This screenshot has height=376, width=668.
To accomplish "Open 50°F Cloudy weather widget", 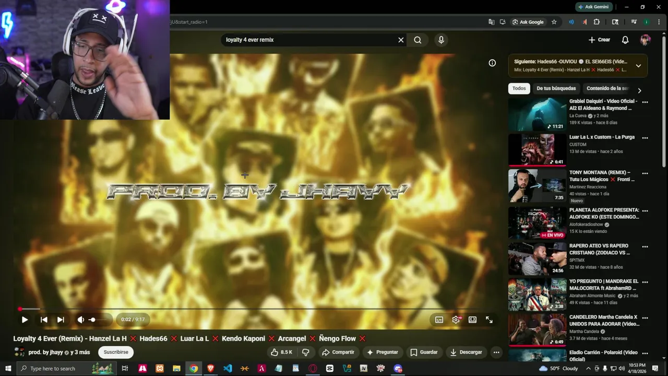I will tap(559, 368).
